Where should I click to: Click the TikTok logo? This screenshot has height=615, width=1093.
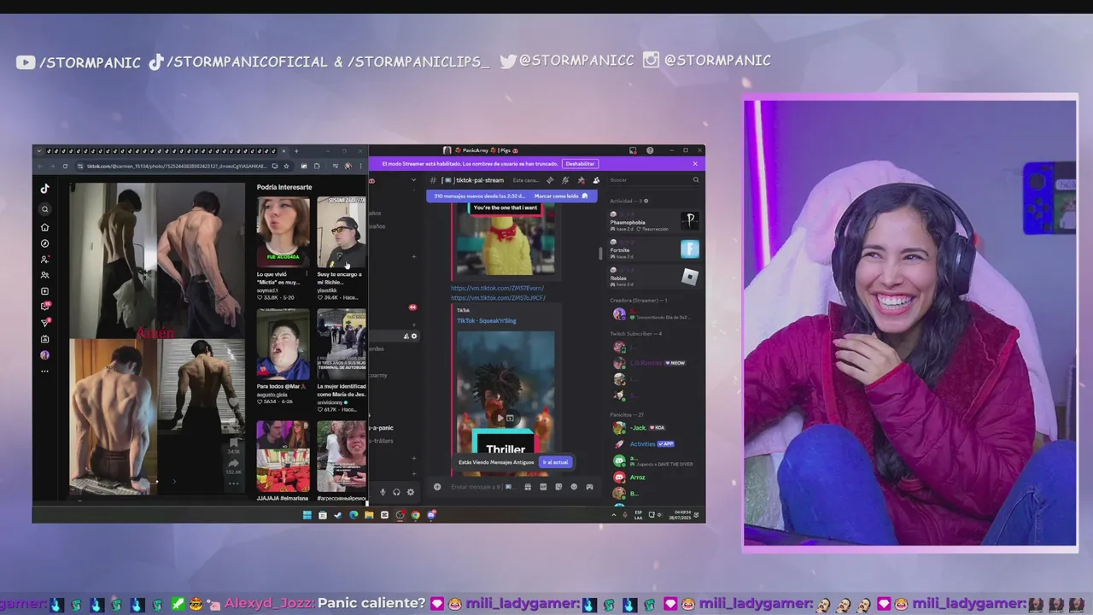tap(45, 189)
